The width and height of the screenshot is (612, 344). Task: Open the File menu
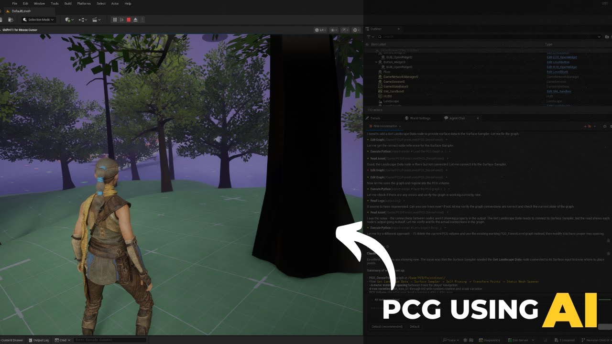(15, 3)
